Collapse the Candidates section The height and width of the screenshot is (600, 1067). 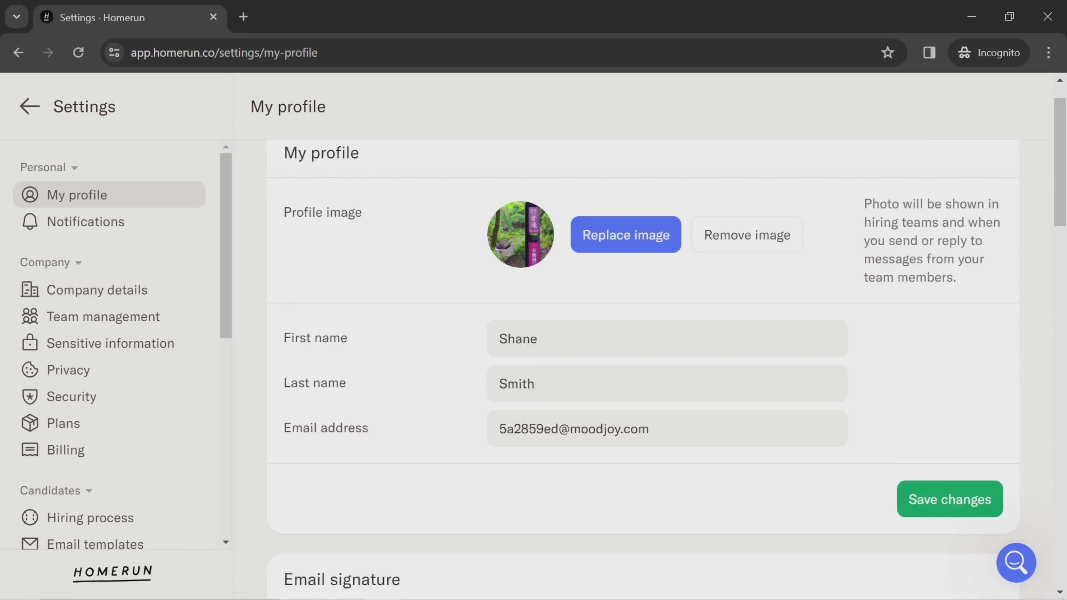[56, 491]
